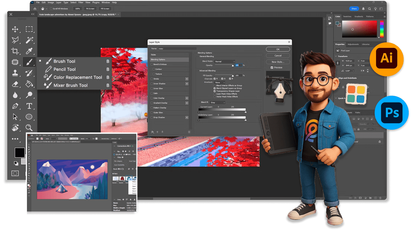
Task: Click OK in Layer Style dialog
Action: [x=278, y=49]
